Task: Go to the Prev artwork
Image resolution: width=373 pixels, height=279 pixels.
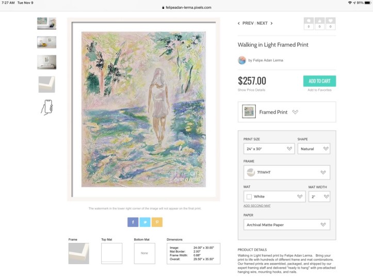Action: pyautogui.click(x=246, y=23)
